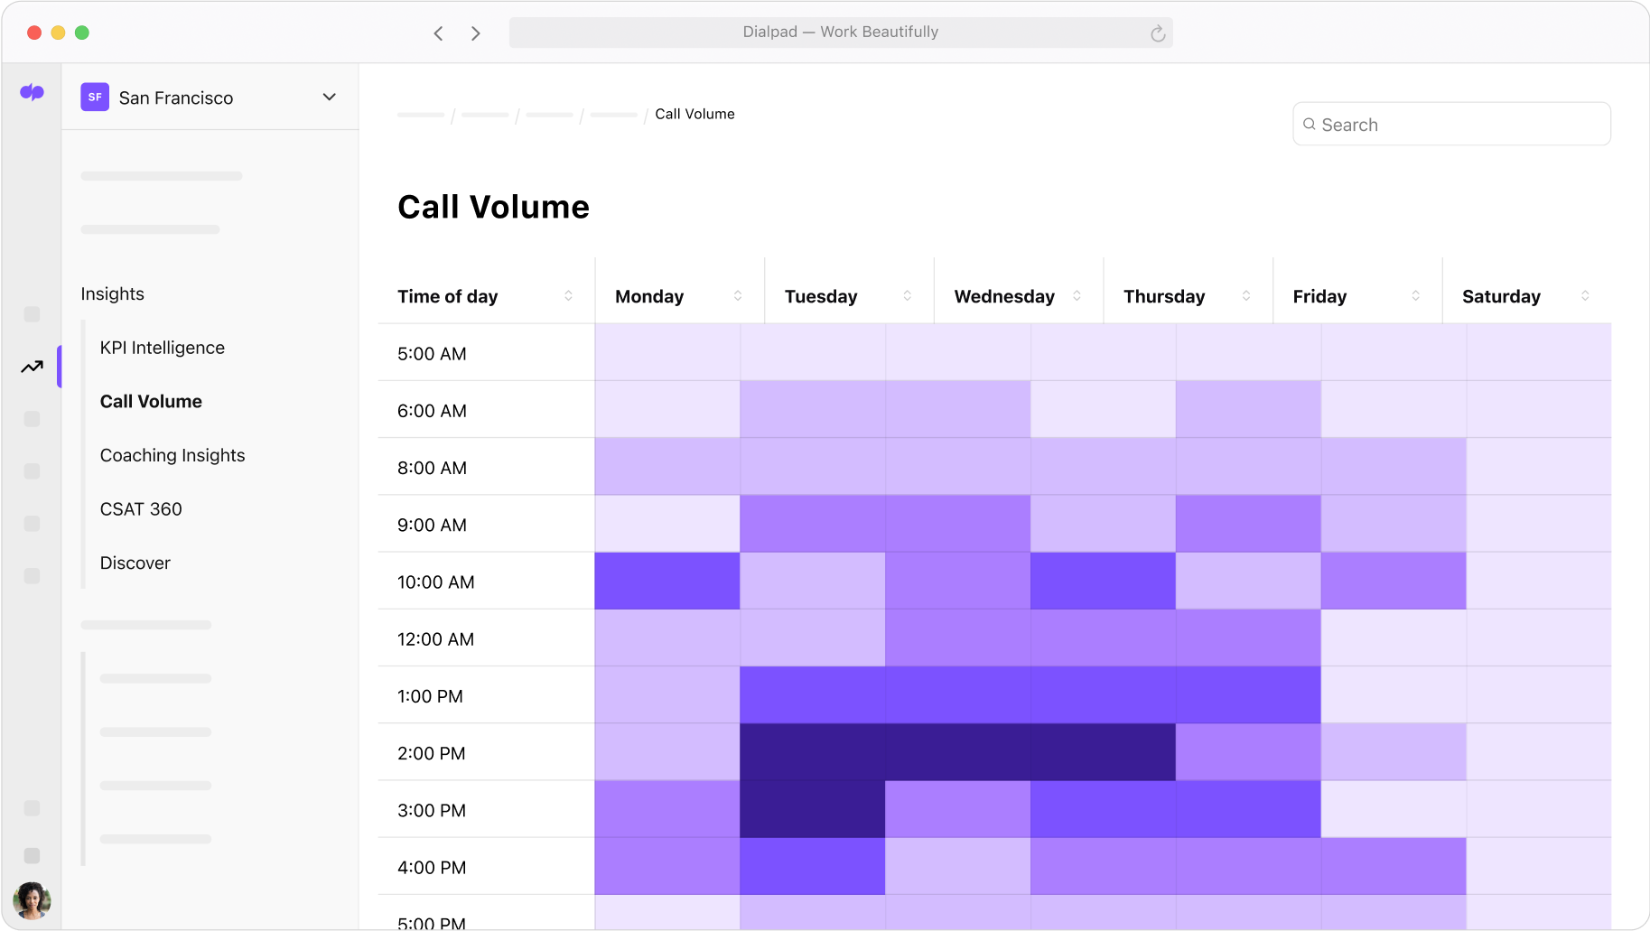Click the Insights section heading

pyautogui.click(x=112, y=293)
